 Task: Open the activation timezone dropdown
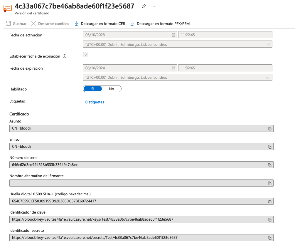point(268,44)
